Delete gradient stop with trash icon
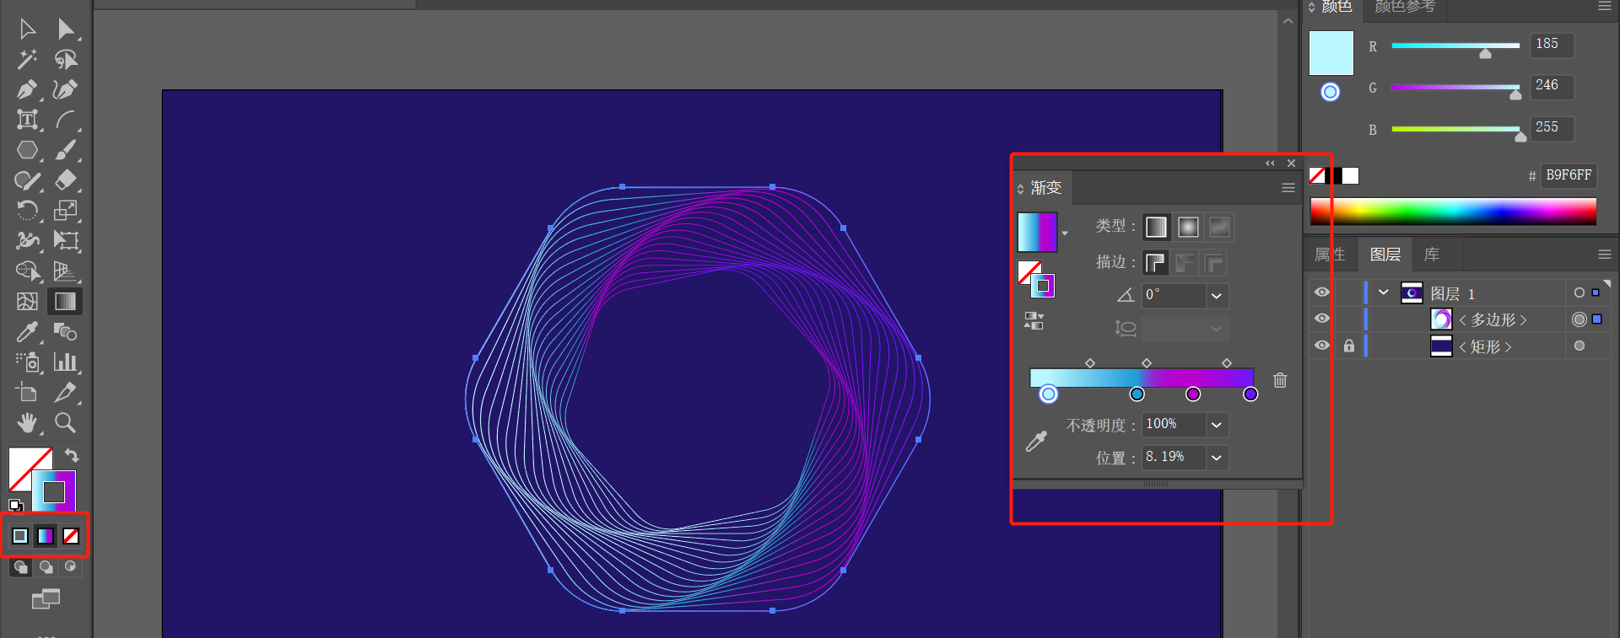This screenshot has width=1620, height=638. (x=1280, y=380)
